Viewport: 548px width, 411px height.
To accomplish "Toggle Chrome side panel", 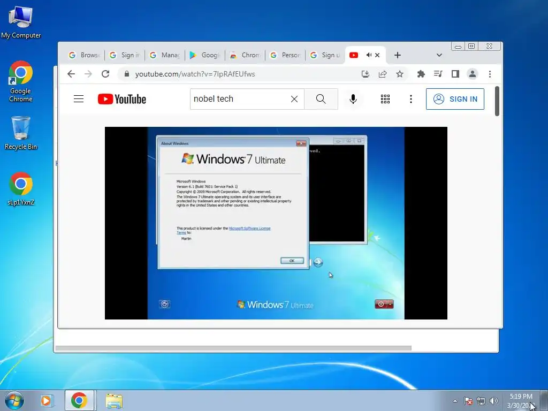I will point(455,74).
